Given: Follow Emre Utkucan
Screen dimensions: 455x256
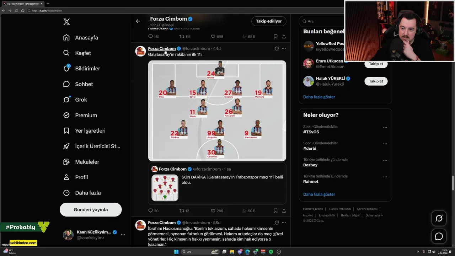Looking at the screenshot, I should click(x=376, y=64).
